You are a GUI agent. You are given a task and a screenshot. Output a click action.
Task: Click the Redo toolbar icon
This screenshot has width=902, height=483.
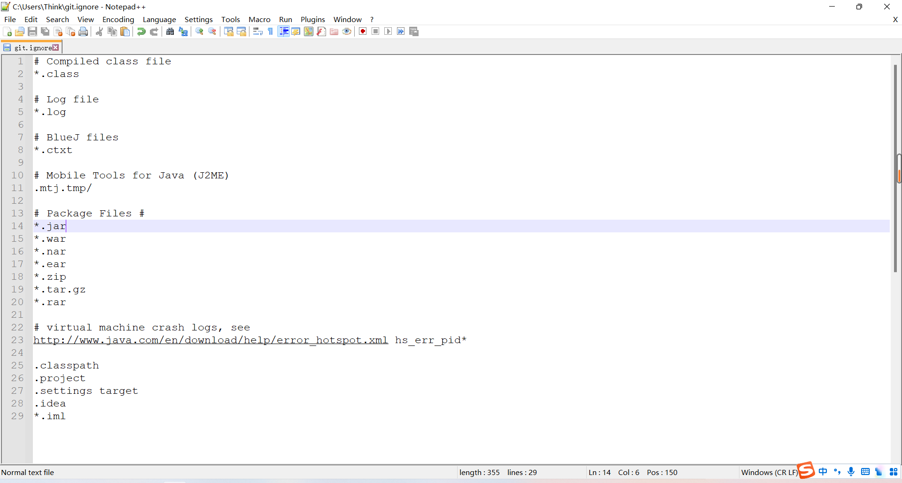click(154, 31)
